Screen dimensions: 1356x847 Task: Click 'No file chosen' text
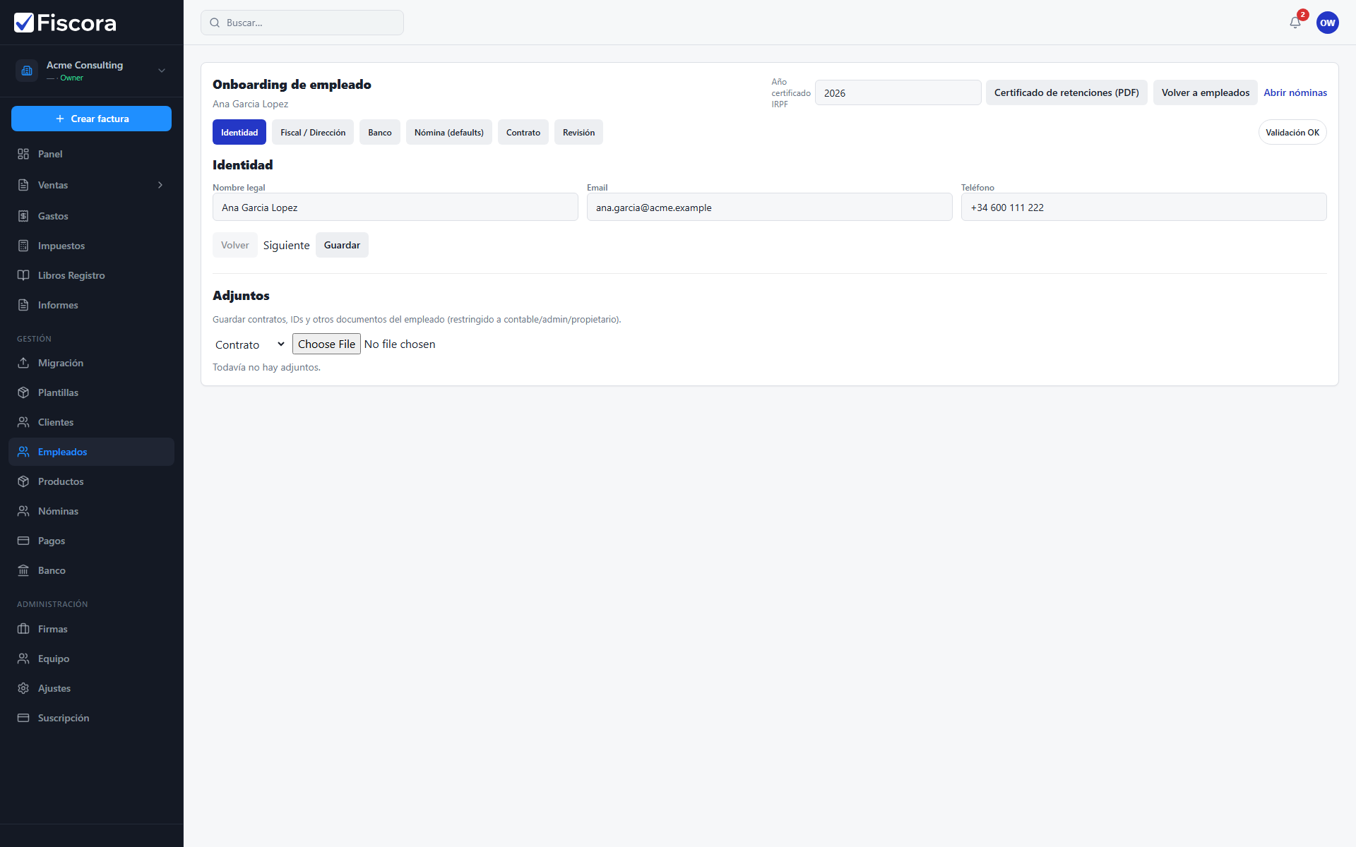400,344
